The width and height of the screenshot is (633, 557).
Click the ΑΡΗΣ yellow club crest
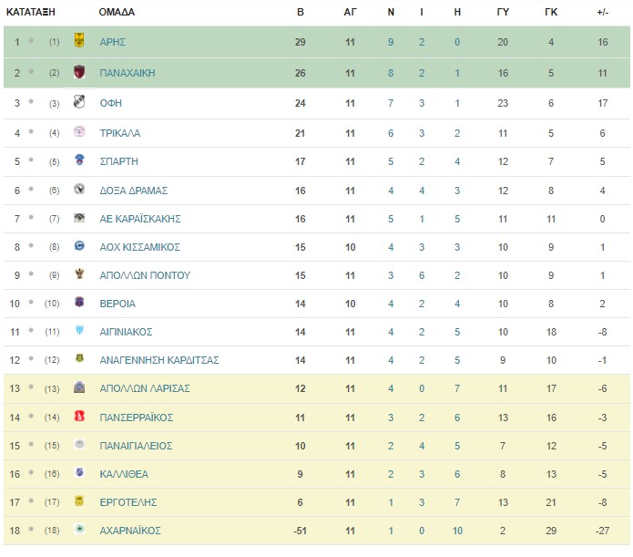pos(79,40)
